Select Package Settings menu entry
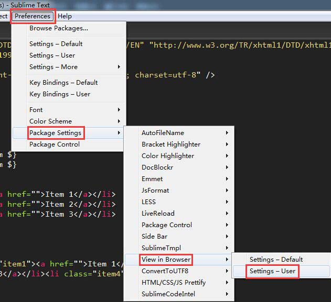 69,133
